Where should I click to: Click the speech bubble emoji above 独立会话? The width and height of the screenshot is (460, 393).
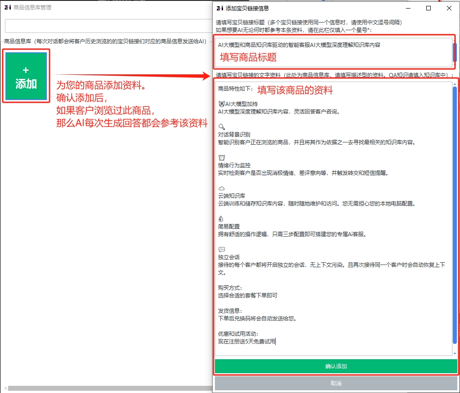(x=222, y=249)
